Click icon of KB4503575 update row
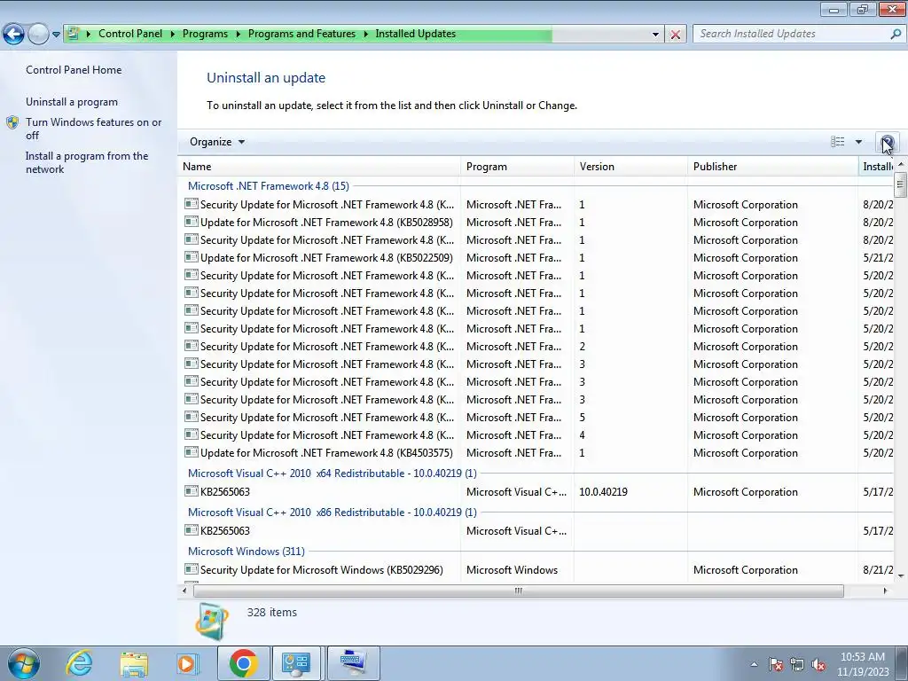The width and height of the screenshot is (908, 681). [192, 452]
